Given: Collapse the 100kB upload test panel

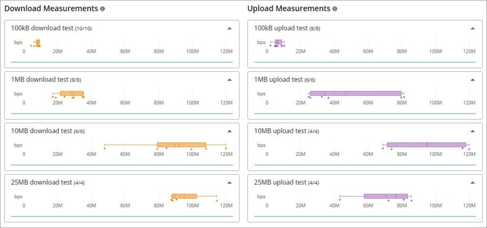Looking at the screenshot, I should click(472, 28).
